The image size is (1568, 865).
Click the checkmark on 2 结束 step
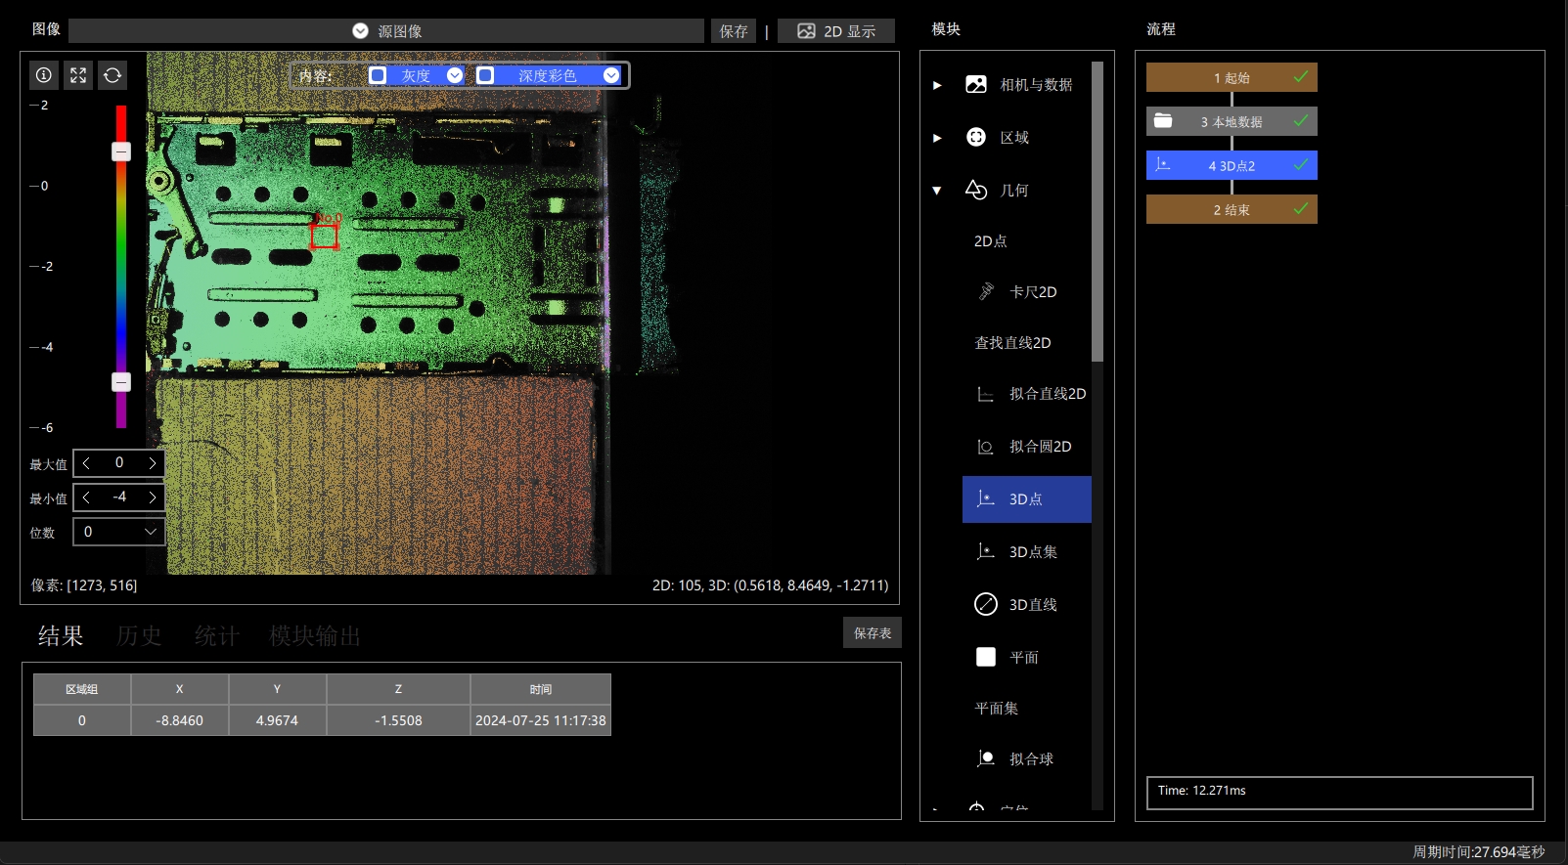coord(1301,208)
